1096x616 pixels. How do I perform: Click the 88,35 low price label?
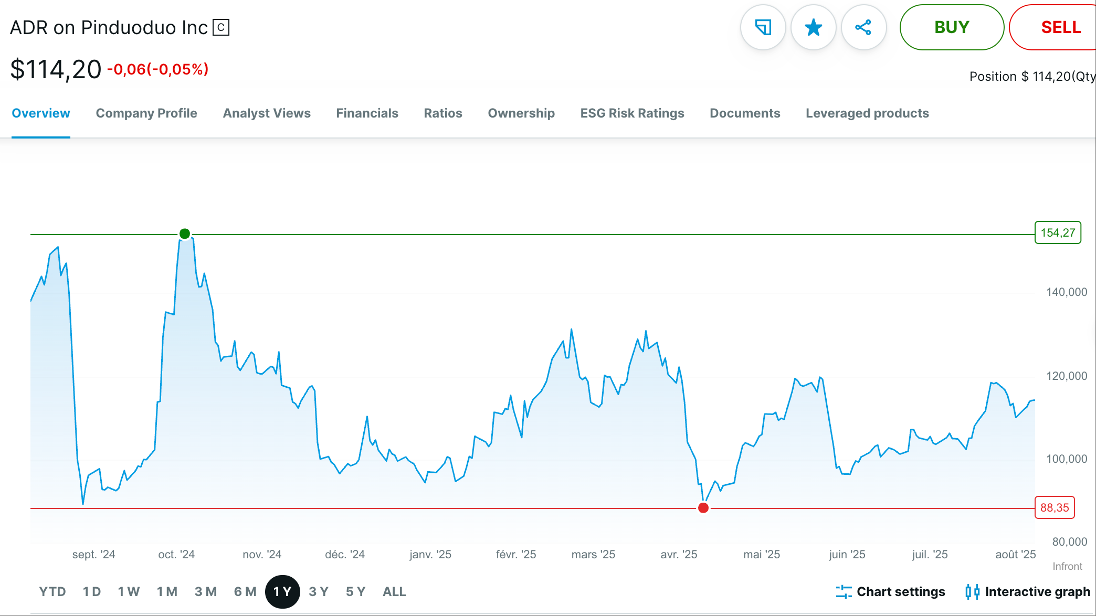click(x=1055, y=507)
